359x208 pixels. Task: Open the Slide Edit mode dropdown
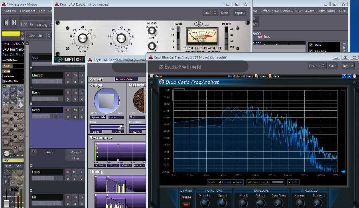pyautogui.click(x=38, y=36)
